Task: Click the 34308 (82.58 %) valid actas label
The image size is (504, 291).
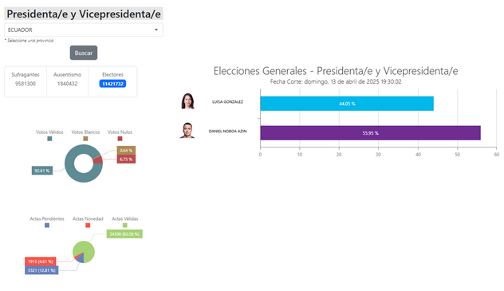Action: click(124, 234)
